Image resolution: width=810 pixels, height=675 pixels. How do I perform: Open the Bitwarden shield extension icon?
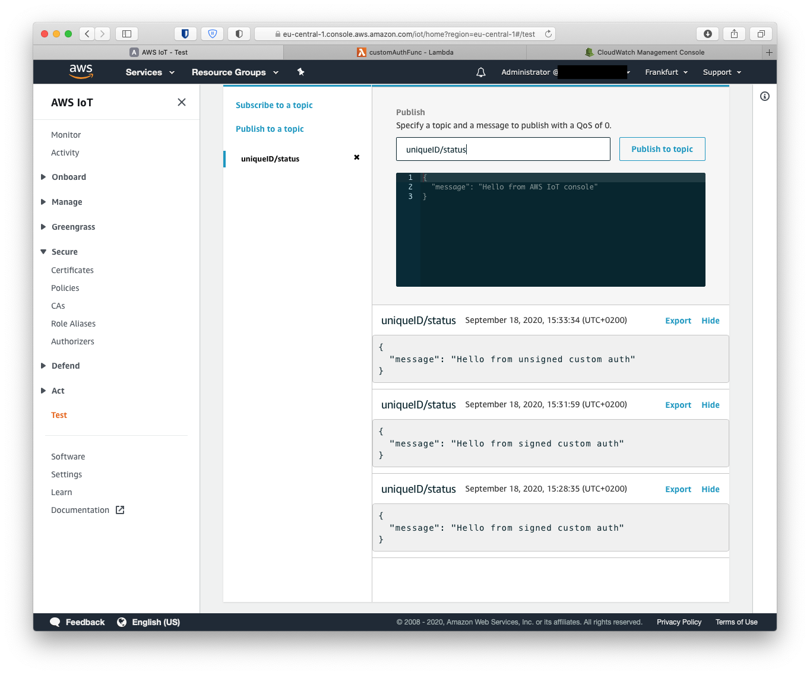185,34
